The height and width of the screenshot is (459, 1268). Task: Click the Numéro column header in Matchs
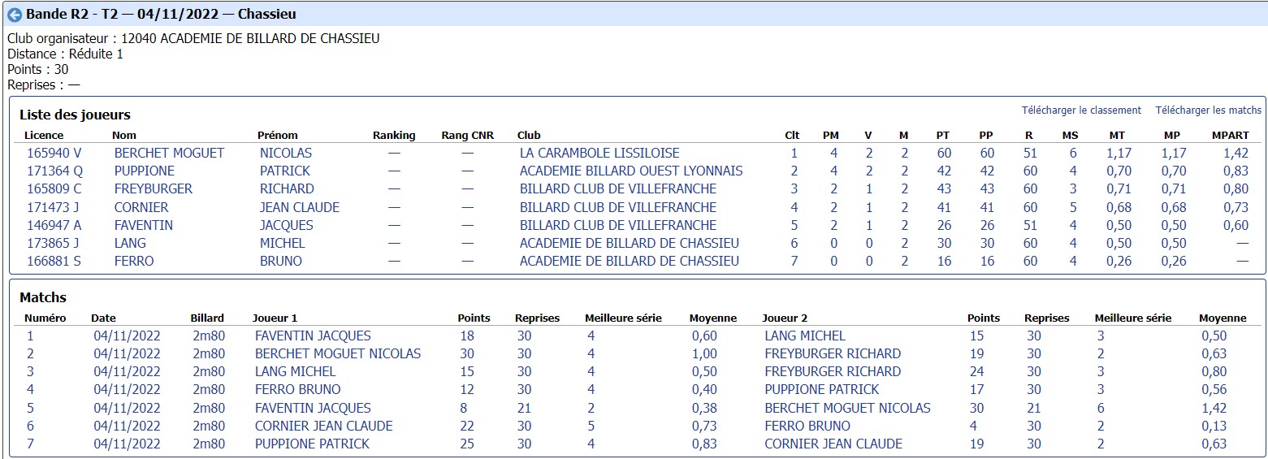point(45,318)
